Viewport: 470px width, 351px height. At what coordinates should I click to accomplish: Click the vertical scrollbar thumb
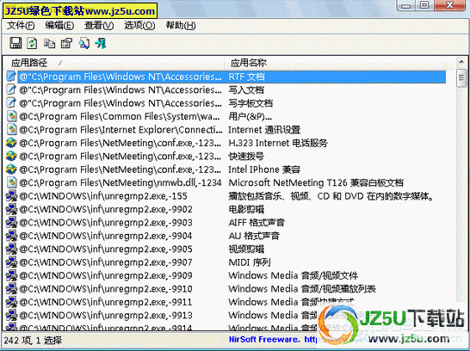coord(461,77)
